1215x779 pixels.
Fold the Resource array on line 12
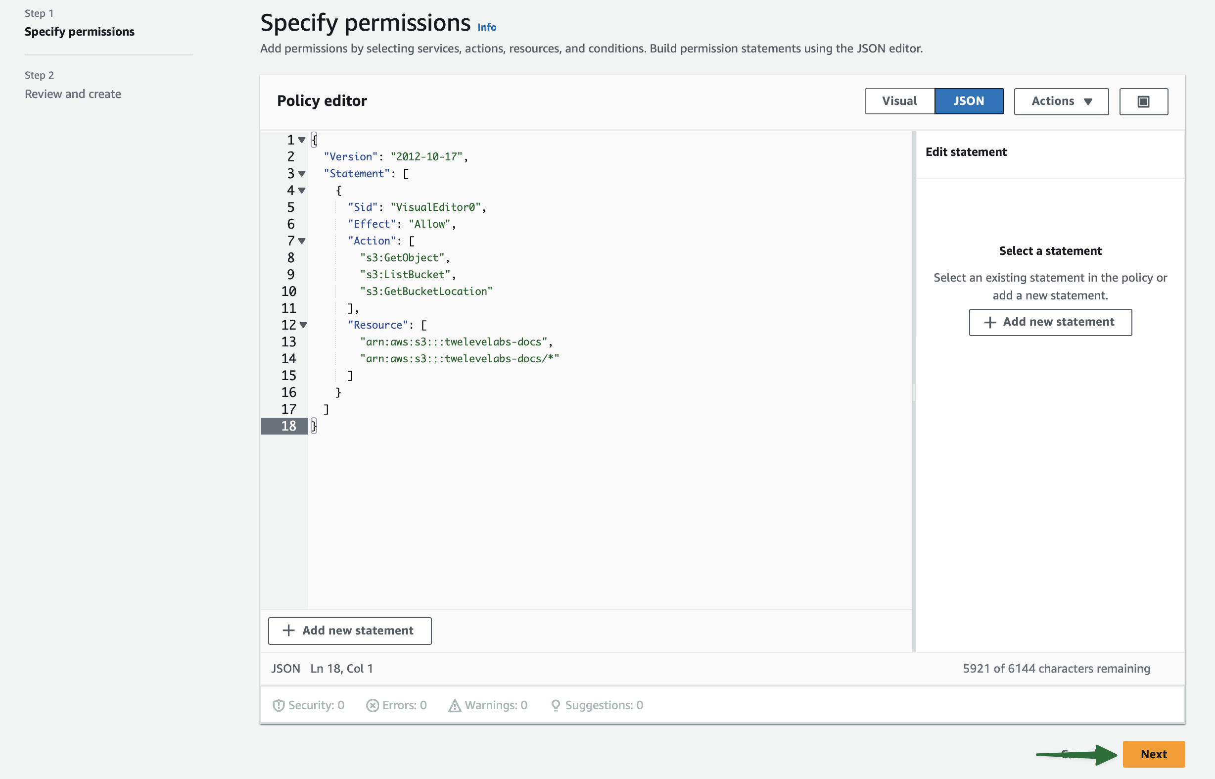pos(303,325)
